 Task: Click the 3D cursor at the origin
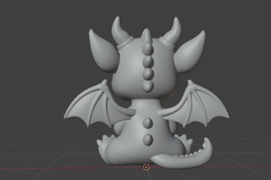(x=146, y=167)
